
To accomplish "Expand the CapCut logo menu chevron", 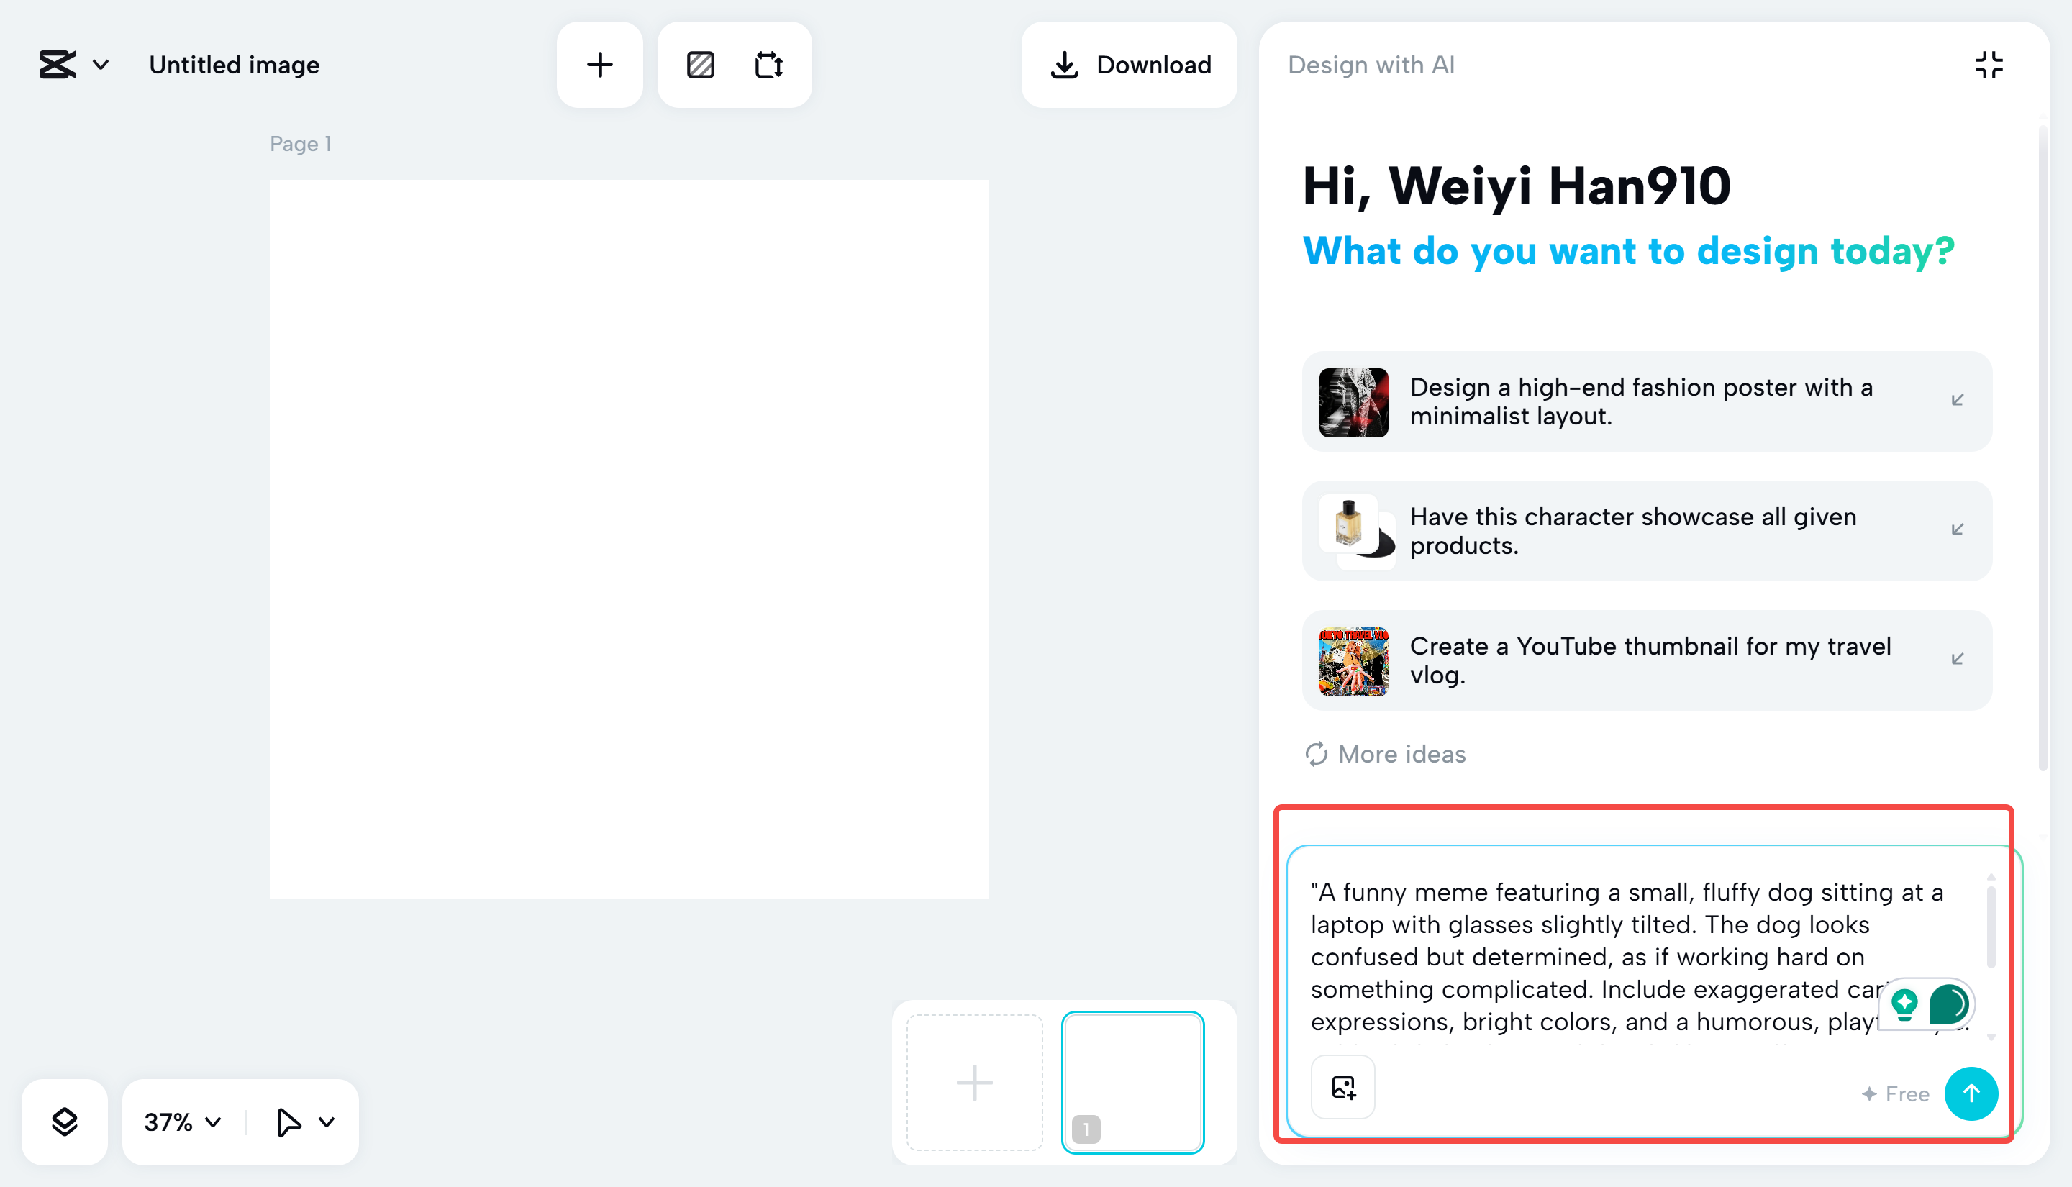I will pyautogui.click(x=101, y=65).
